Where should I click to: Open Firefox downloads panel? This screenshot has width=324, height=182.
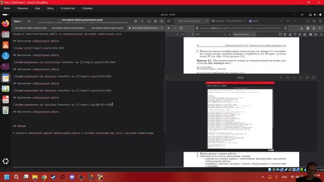302,28
